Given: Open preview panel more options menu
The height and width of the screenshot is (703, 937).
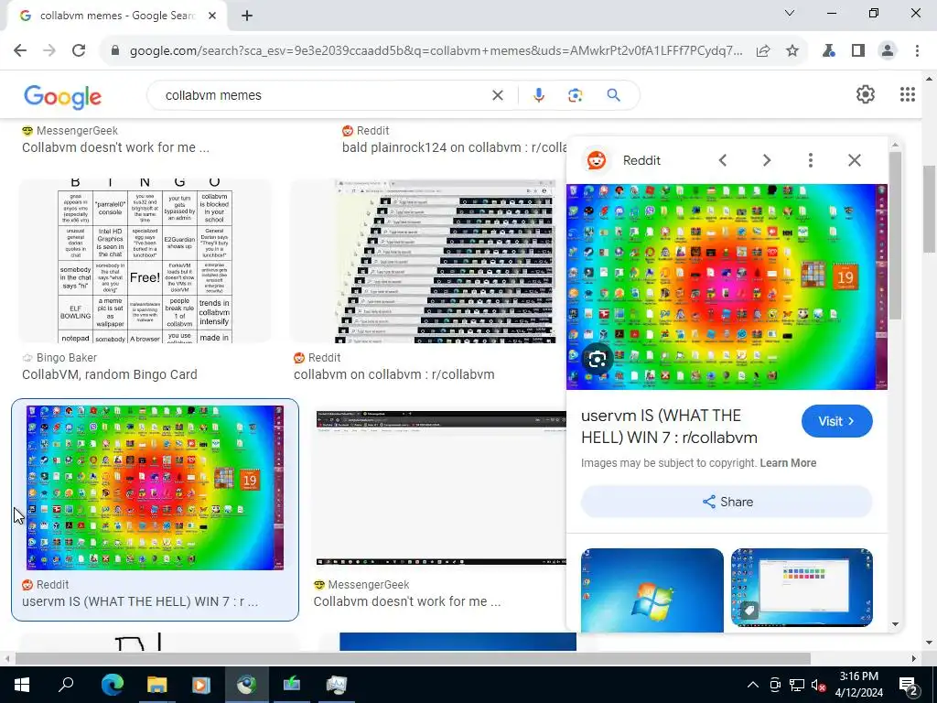Looking at the screenshot, I should (x=811, y=160).
